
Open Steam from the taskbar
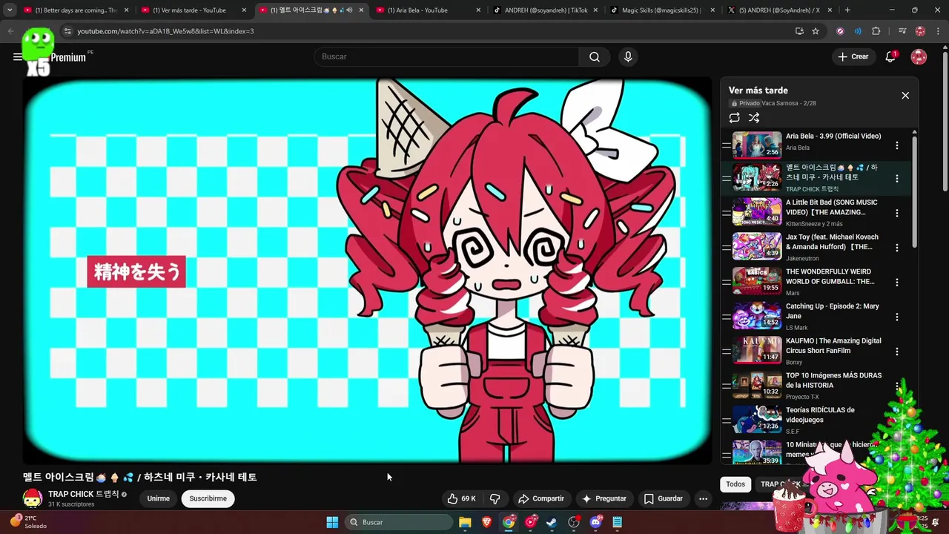tap(552, 522)
